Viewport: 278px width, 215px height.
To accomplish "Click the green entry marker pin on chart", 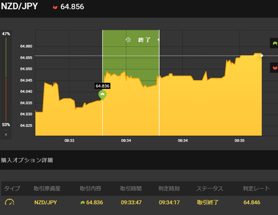I will (103, 95).
